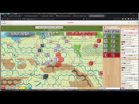The width and height of the screenshot is (139, 104).
Task: Open the Board Game Arena hamburger menu
Action: click(x=137, y=23)
